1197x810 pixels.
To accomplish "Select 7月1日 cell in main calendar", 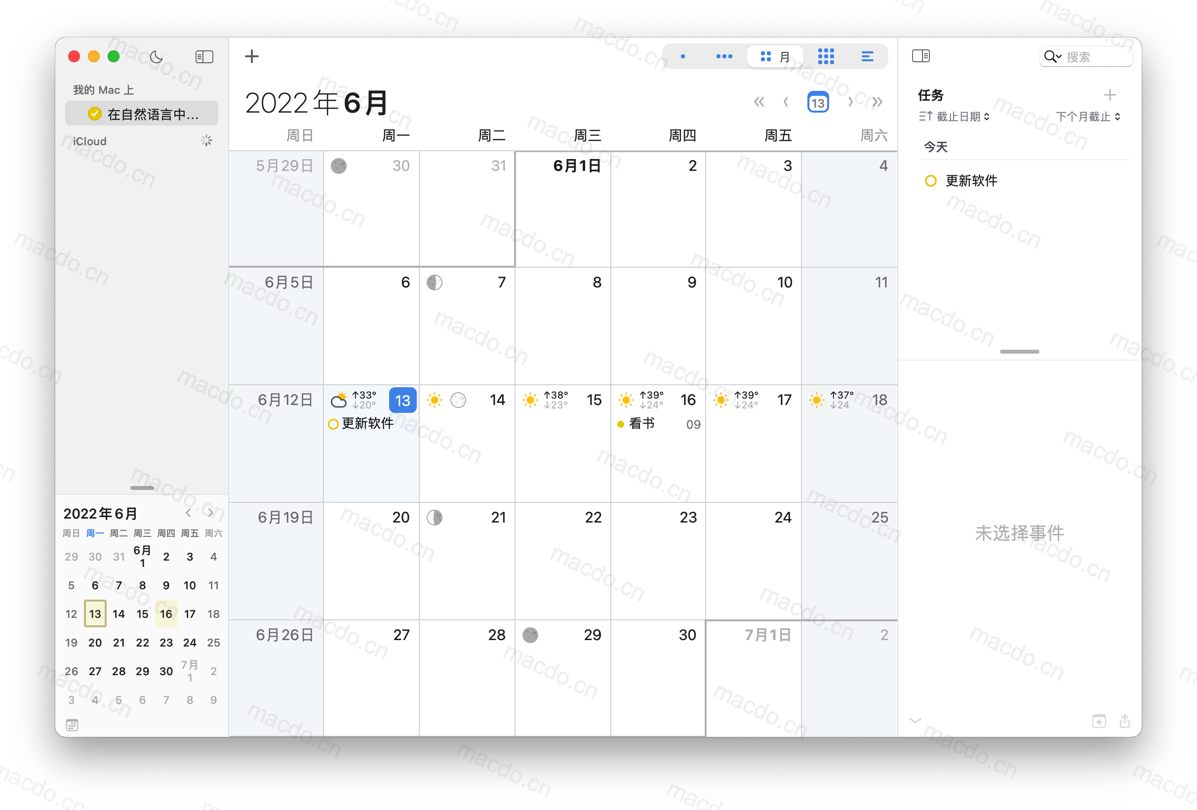I will [x=754, y=679].
